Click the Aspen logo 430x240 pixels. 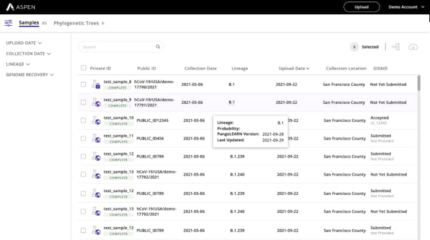[x=21, y=7]
